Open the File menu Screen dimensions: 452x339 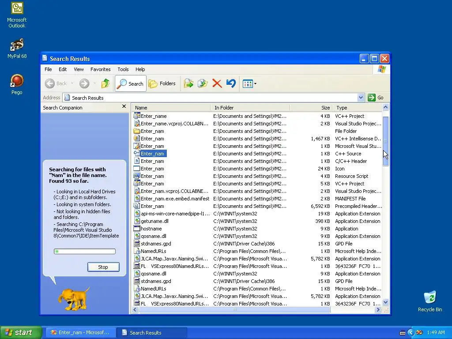click(x=48, y=69)
